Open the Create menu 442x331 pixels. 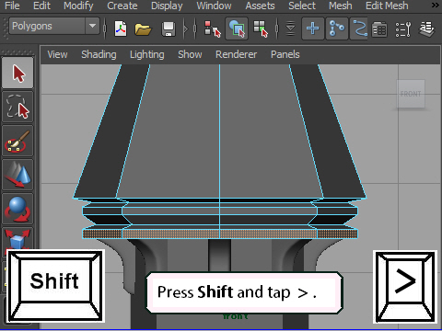[x=122, y=6]
